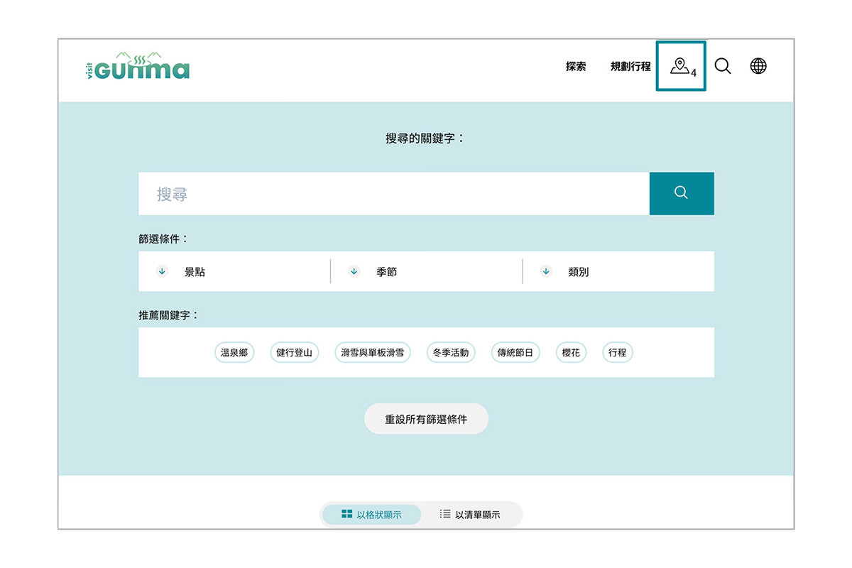The height and width of the screenshot is (568, 852).
Task: Open the 探索 menu item
Action: (x=576, y=67)
